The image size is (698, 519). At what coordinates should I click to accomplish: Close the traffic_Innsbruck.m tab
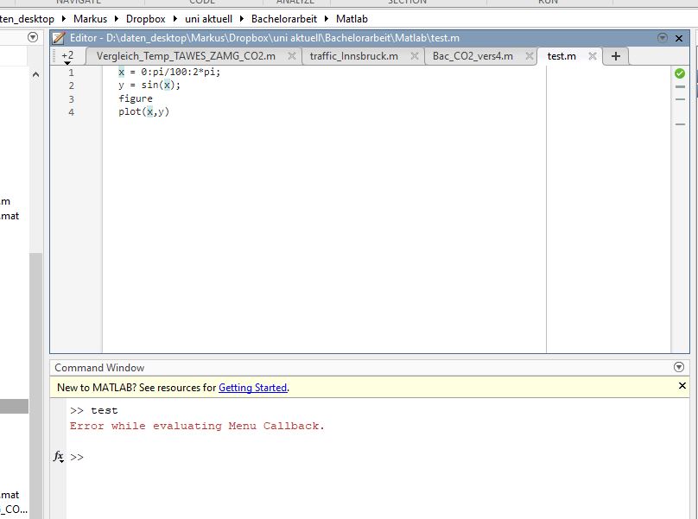point(414,56)
